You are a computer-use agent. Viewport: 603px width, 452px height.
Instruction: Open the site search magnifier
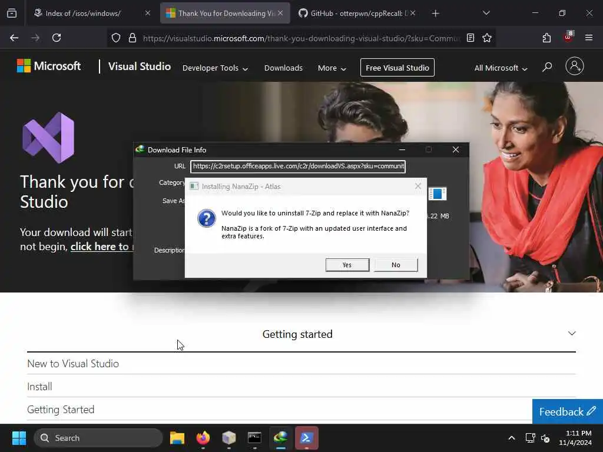click(x=547, y=67)
